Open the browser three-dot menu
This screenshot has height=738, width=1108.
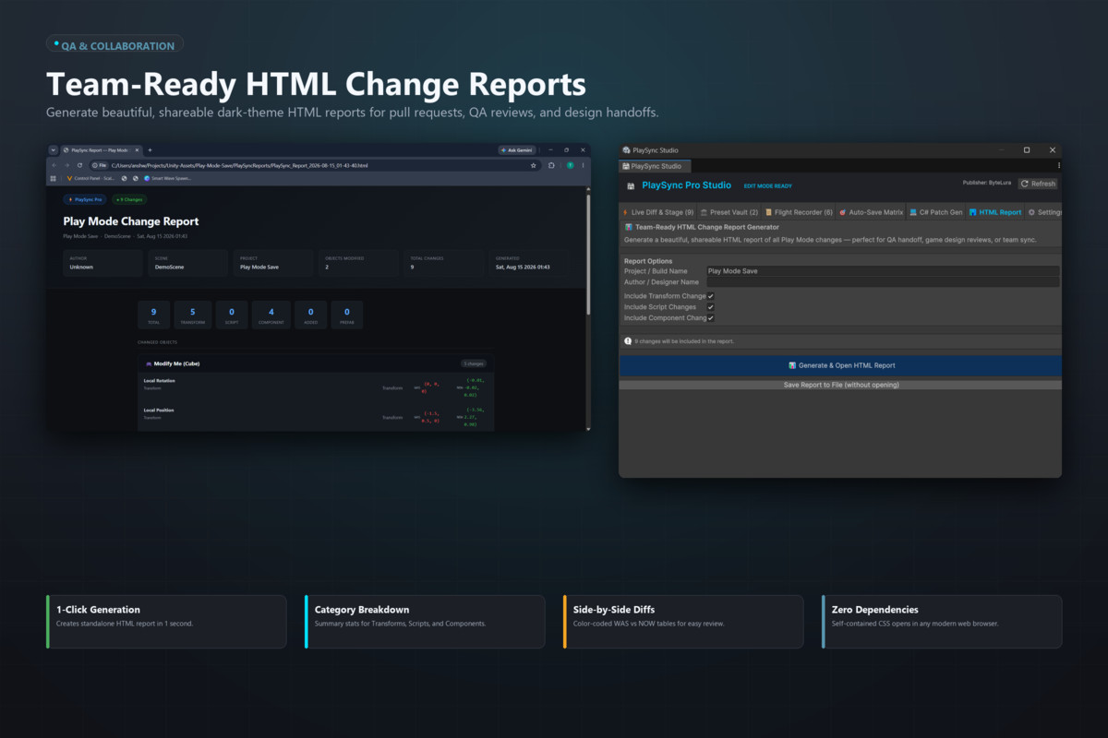coord(583,165)
